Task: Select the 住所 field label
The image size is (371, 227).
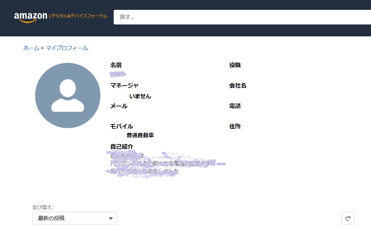Action: [x=235, y=126]
